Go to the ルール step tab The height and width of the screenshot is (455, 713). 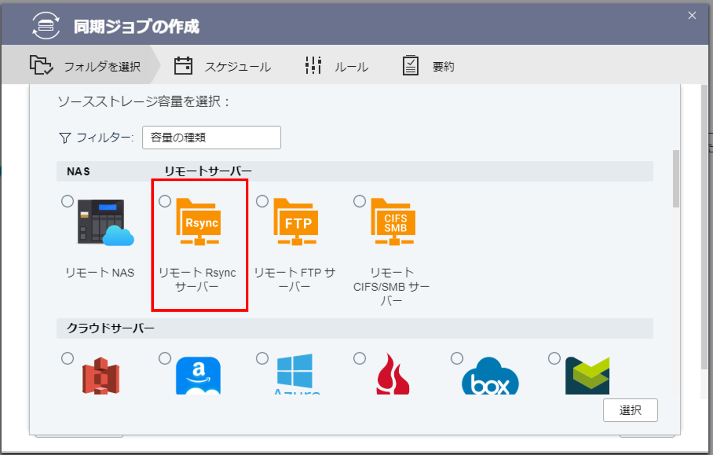pos(337,66)
